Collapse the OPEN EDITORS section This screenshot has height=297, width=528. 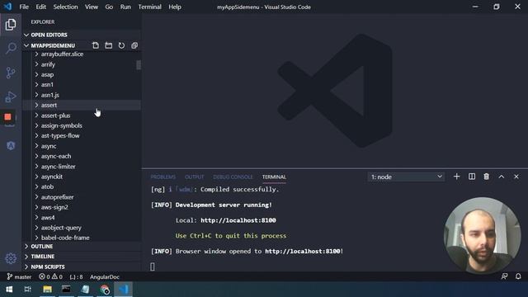(81, 35)
